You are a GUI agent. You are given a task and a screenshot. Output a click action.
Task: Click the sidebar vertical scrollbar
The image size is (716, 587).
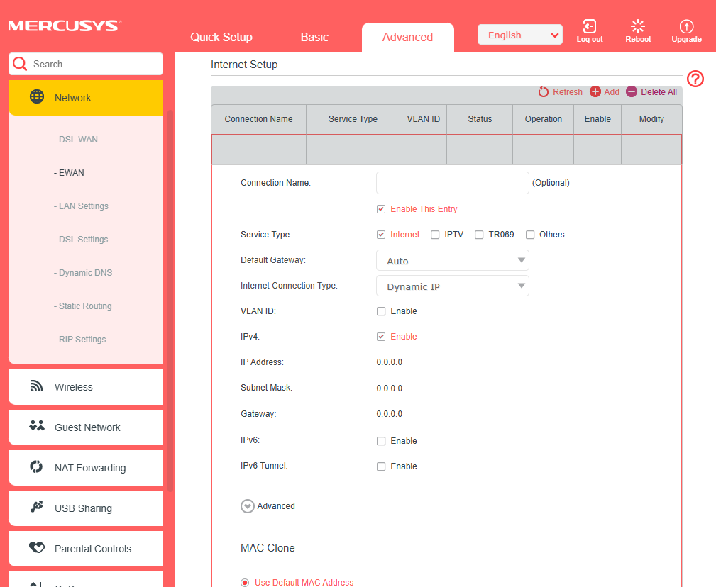point(170,301)
